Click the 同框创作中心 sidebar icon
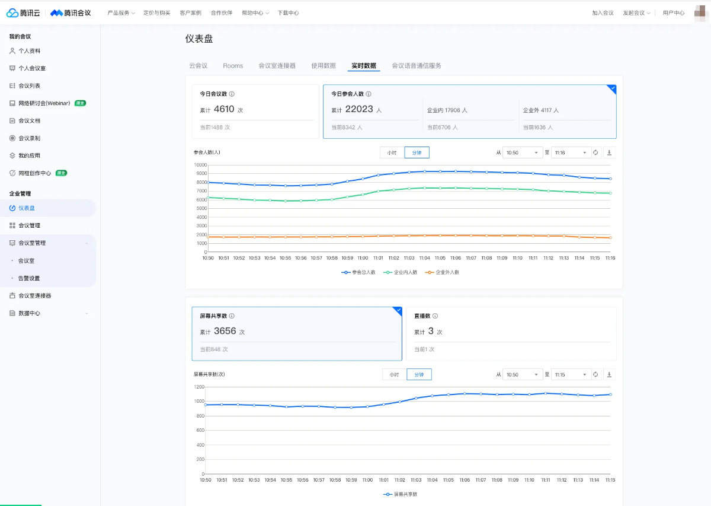The width and height of the screenshot is (711, 506). click(x=12, y=173)
